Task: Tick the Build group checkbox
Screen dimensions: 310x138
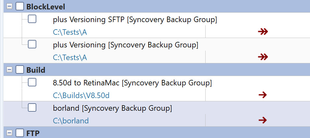Action: (x=20, y=69)
